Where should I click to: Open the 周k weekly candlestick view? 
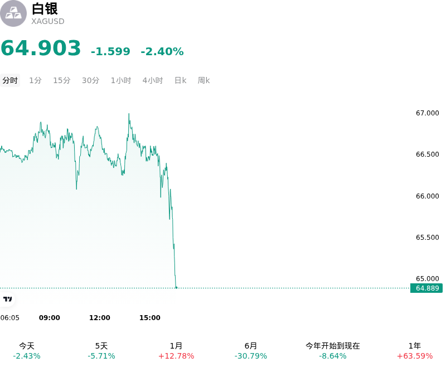pyautogui.click(x=203, y=80)
